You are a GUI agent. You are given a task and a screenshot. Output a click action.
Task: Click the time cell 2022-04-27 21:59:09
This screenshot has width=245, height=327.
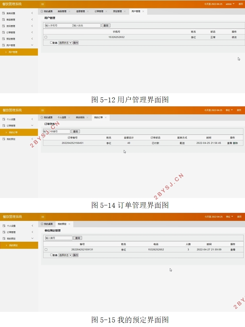[209, 250]
